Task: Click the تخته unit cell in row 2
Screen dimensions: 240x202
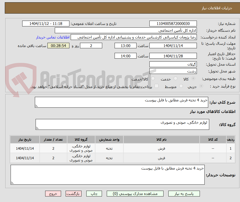Action: [109, 158]
